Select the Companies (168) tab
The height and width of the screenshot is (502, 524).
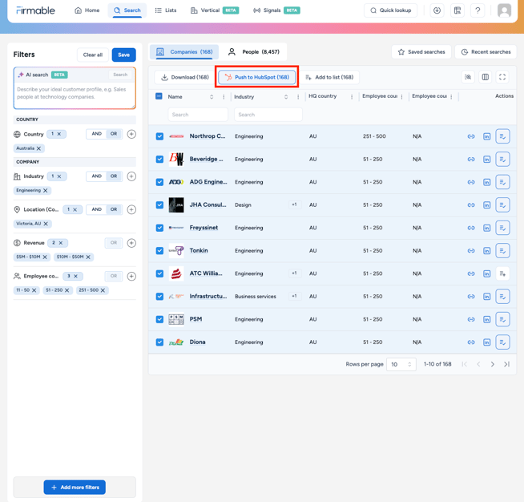pyautogui.click(x=184, y=52)
